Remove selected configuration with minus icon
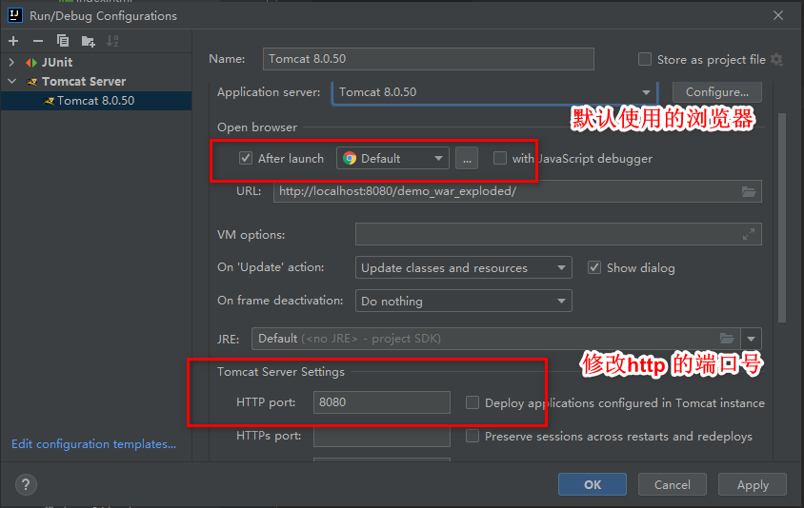Image resolution: width=804 pixels, height=508 pixels. coord(38,41)
